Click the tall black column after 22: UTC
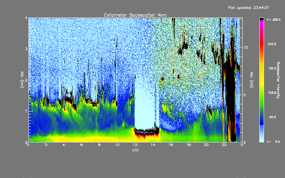The image size is (285, 178). [x=230, y=102]
